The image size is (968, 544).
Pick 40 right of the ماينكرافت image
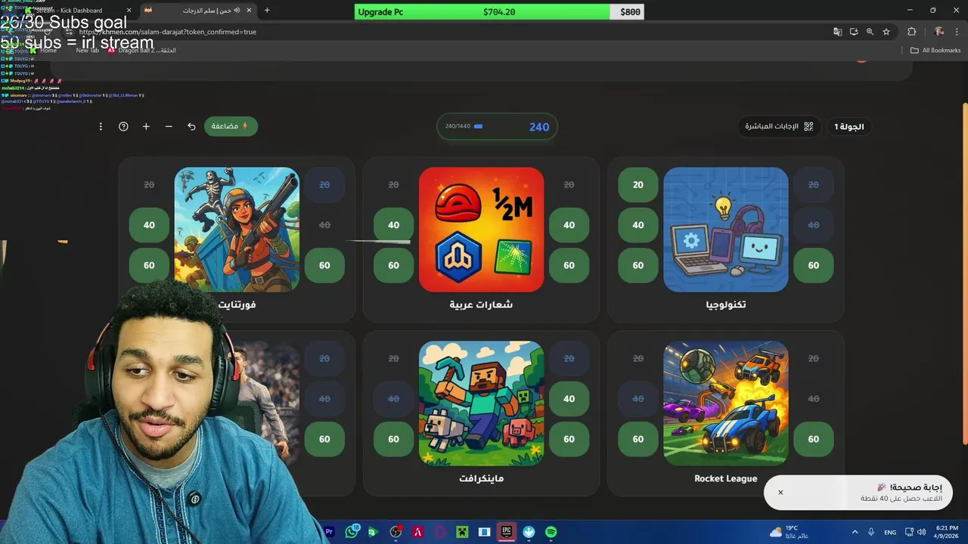569,399
